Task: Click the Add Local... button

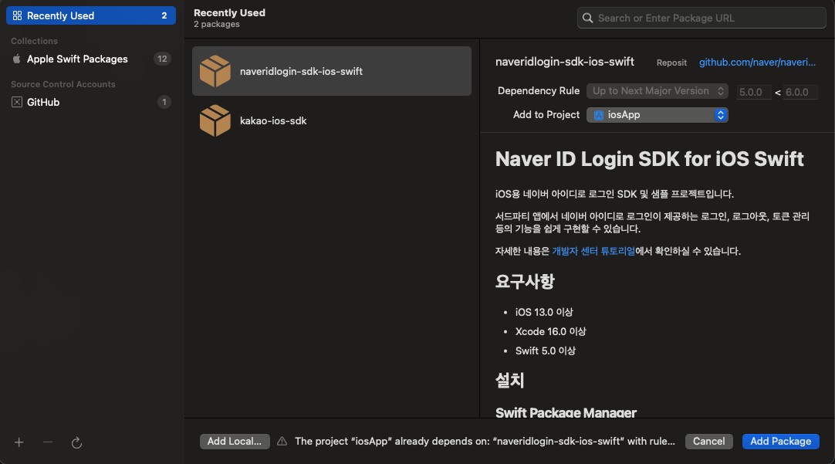Action: (235, 442)
